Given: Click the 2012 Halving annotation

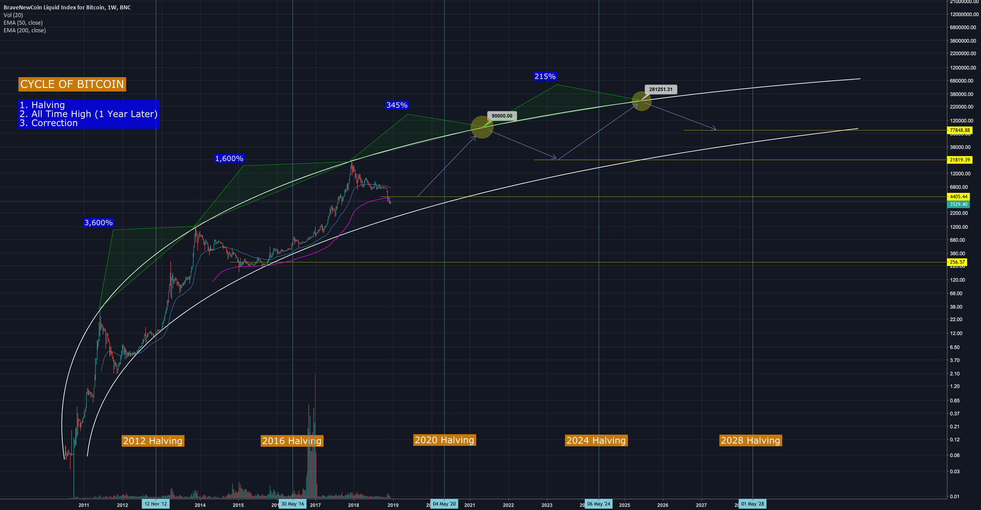Looking at the screenshot, I should 153,441.
